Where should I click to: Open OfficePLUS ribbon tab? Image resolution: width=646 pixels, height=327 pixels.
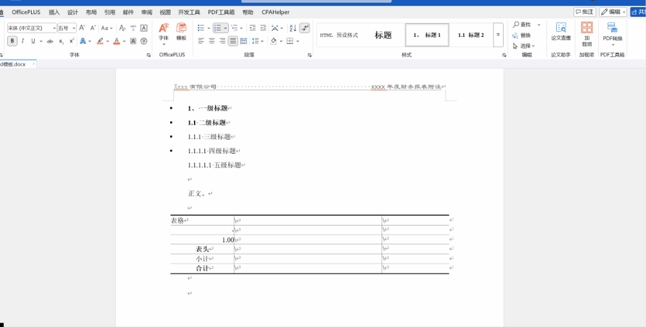[x=26, y=12]
